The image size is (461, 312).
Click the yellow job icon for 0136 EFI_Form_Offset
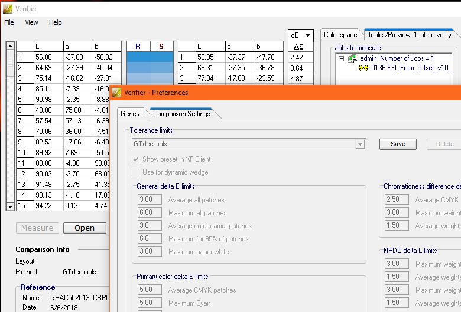coord(363,68)
